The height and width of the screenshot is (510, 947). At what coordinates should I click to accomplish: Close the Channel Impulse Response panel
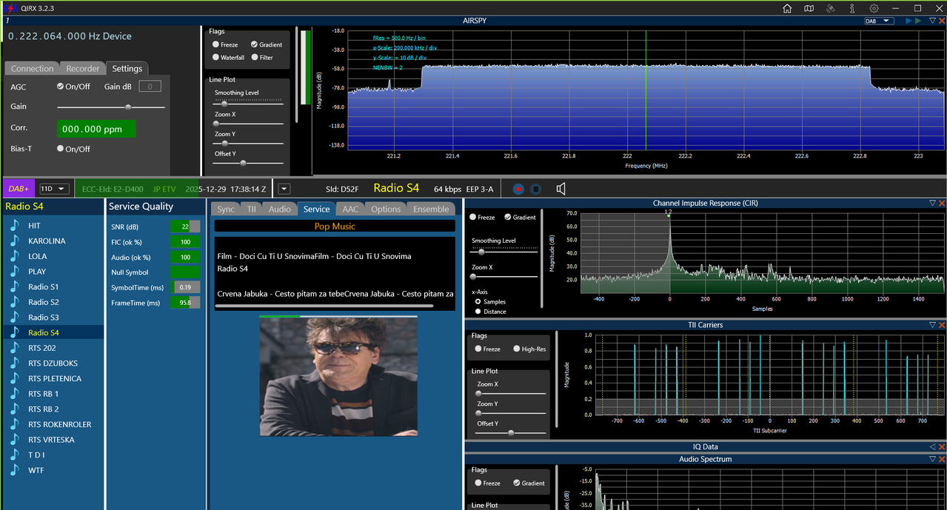click(x=942, y=203)
